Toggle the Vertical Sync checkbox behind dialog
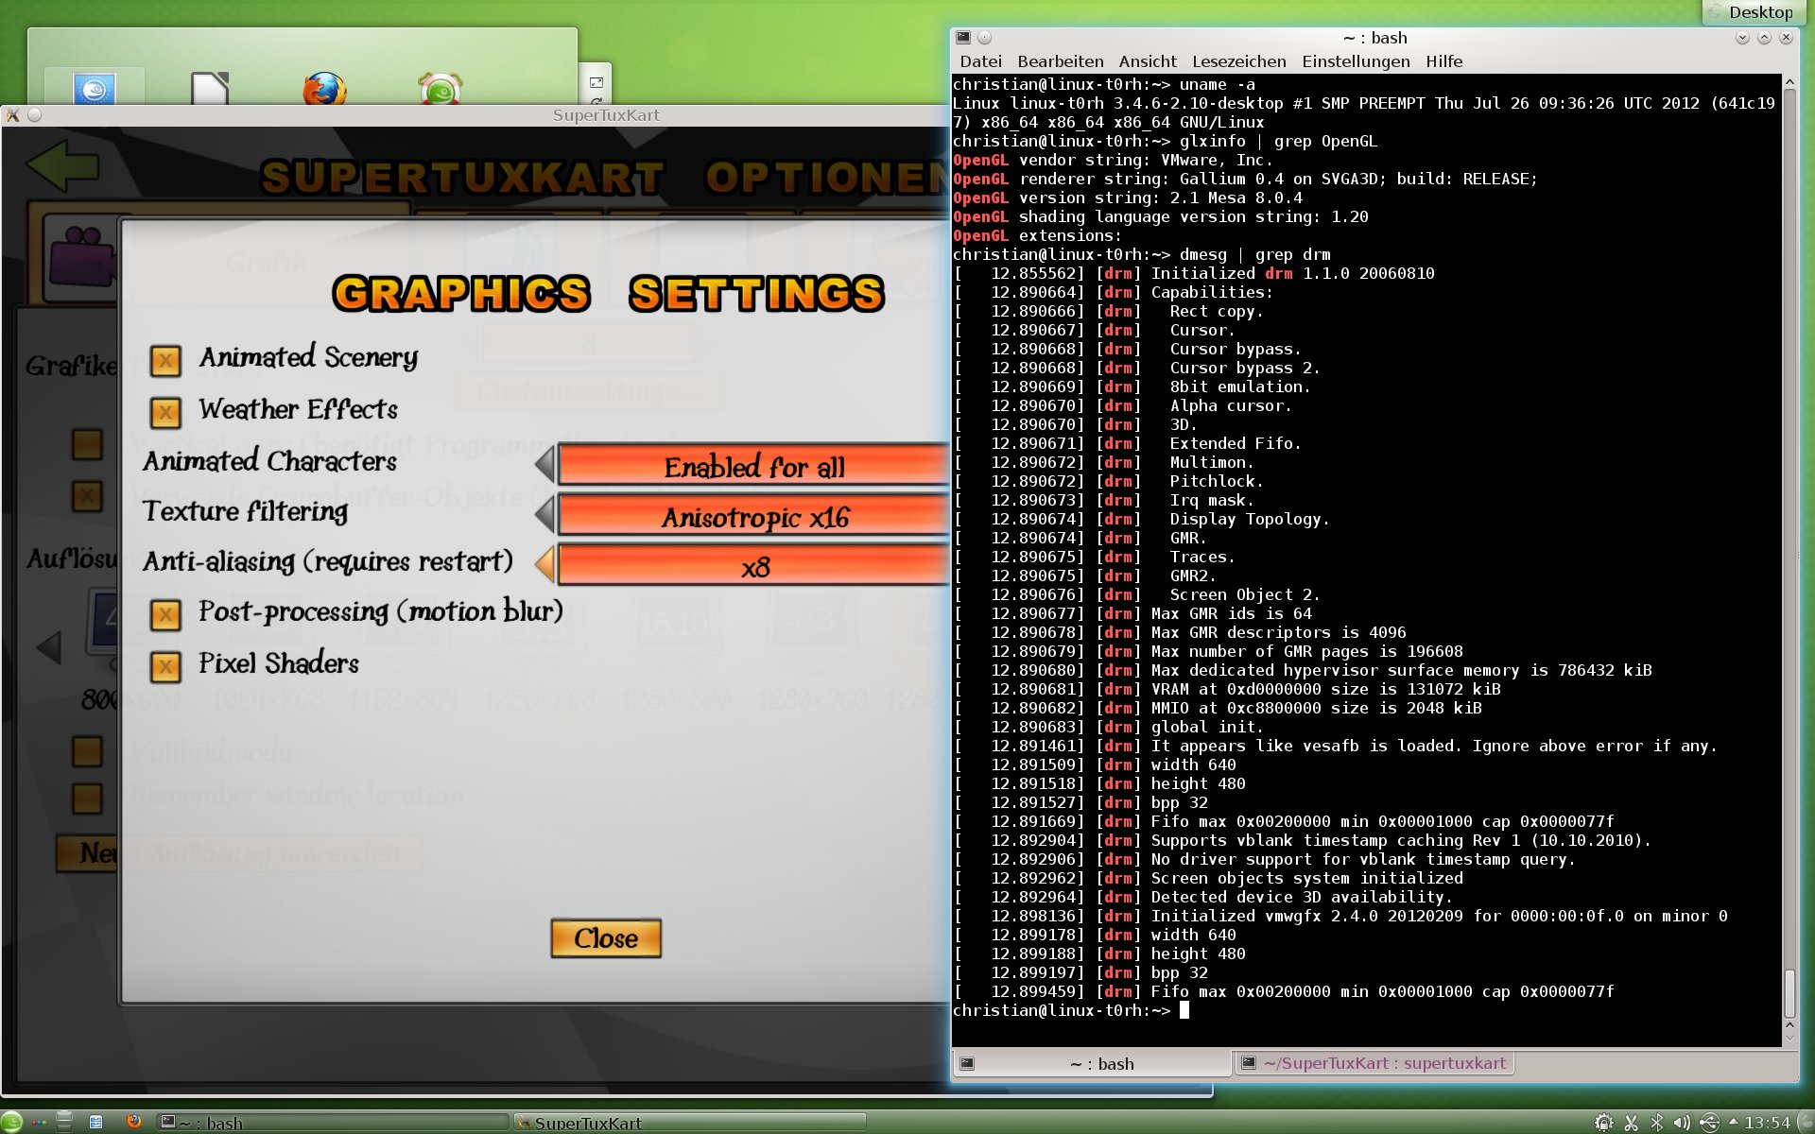 [x=87, y=444]
